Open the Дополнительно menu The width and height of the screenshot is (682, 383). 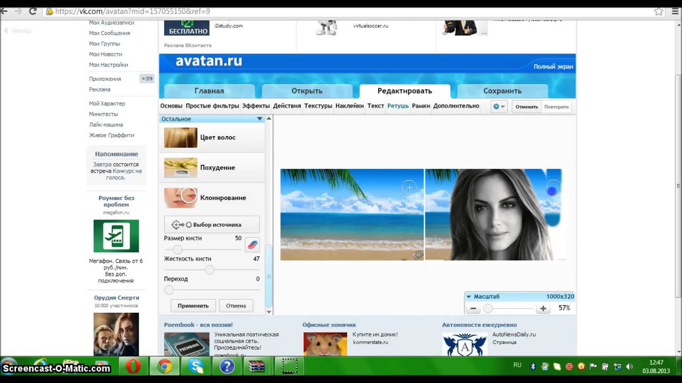click(x=456, y=106)
